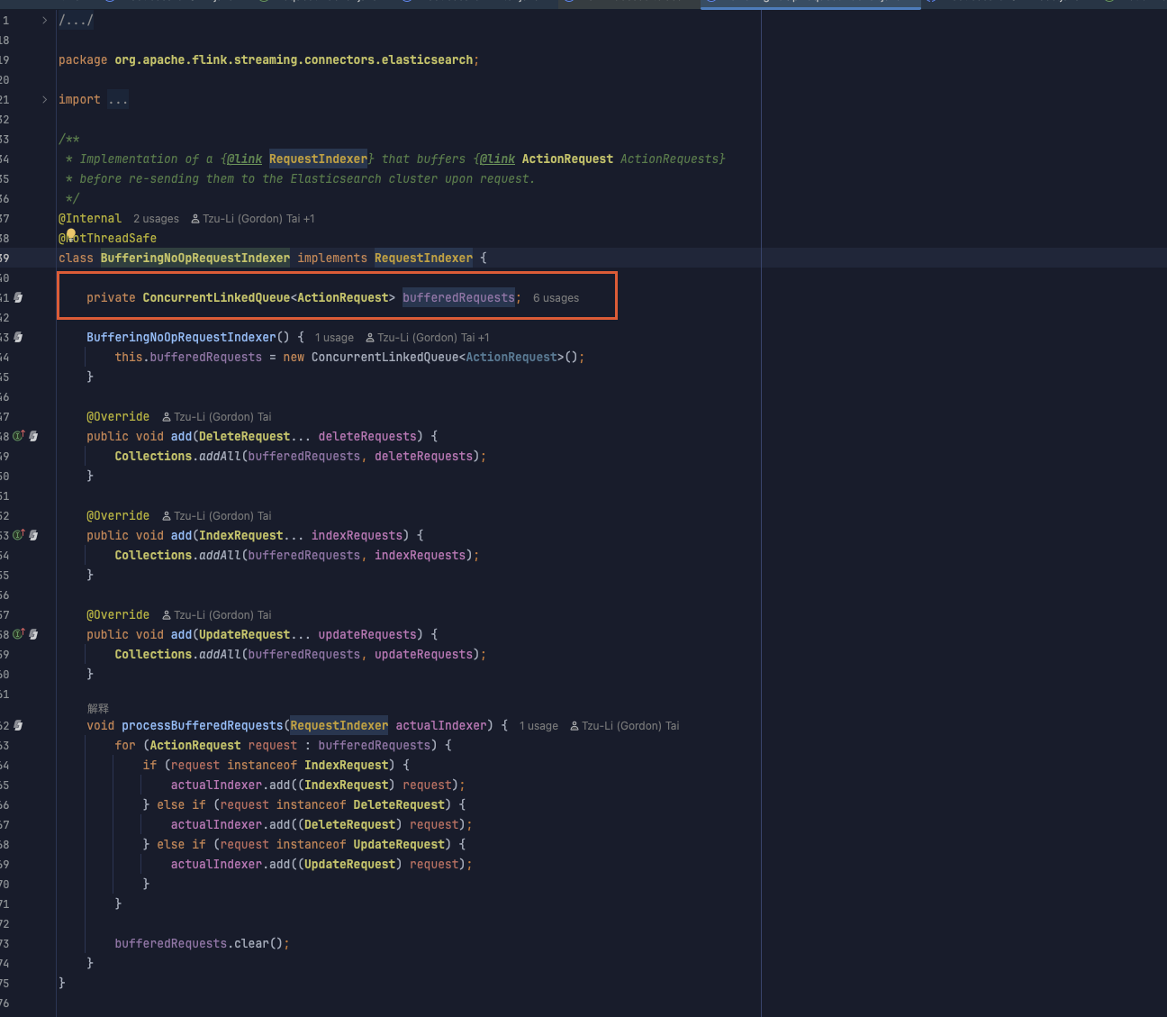
Task: Click the 6 usages hint for bufferedRequests
Action: point(556,297)
